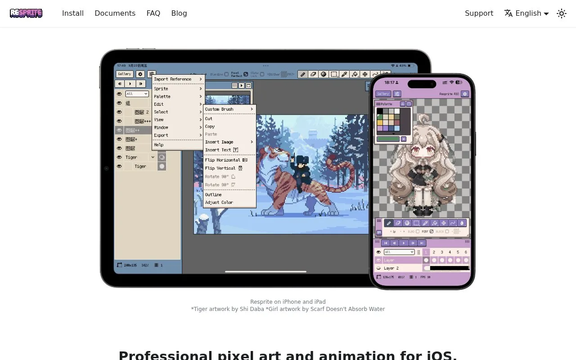Open the All dropdown on the iPhone timeline
This screenshot has height=360, width=576.
[399, 252]
